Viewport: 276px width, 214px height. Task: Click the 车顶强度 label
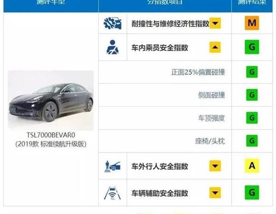[212, 118]
